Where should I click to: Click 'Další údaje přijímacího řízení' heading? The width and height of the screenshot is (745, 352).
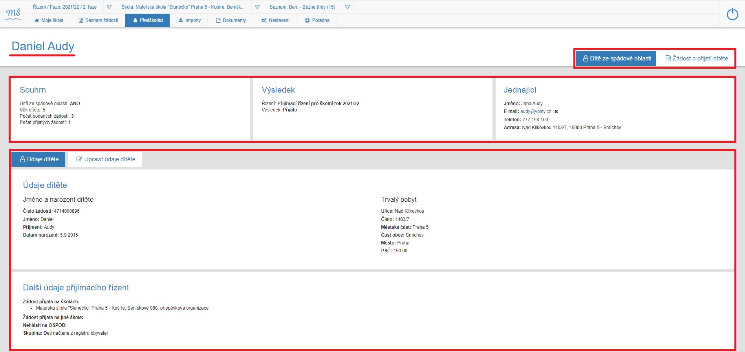[x=76, y=288]
